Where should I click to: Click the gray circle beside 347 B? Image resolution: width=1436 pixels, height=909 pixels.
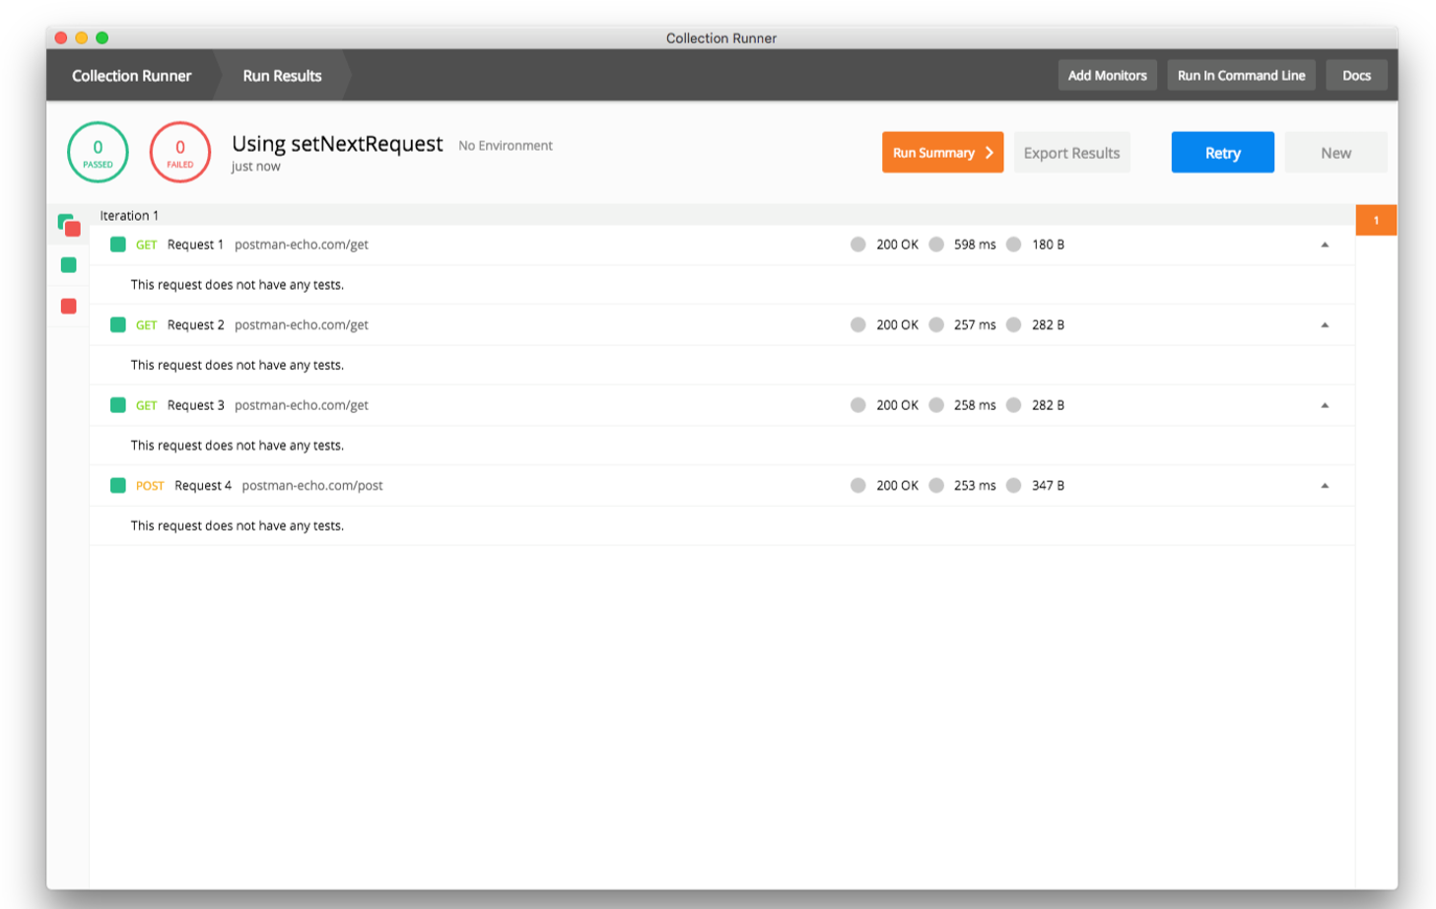1013,485
